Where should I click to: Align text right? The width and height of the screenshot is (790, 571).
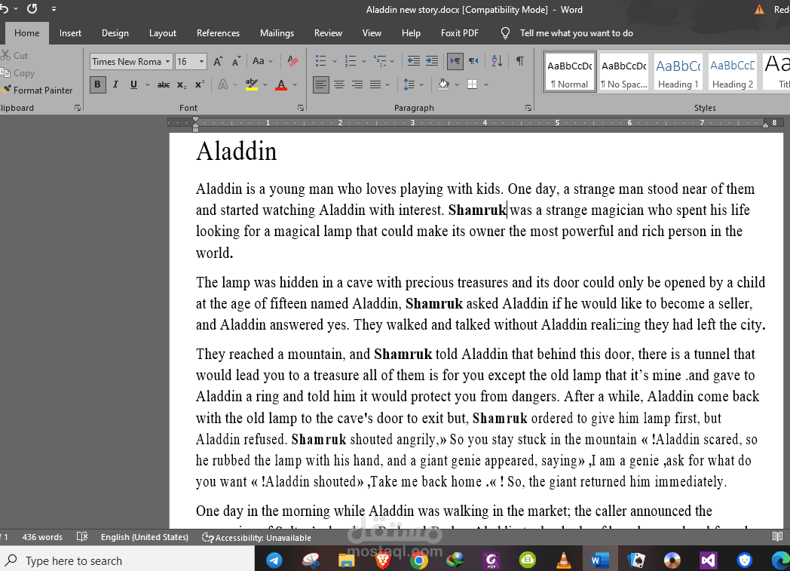[357, 84]
